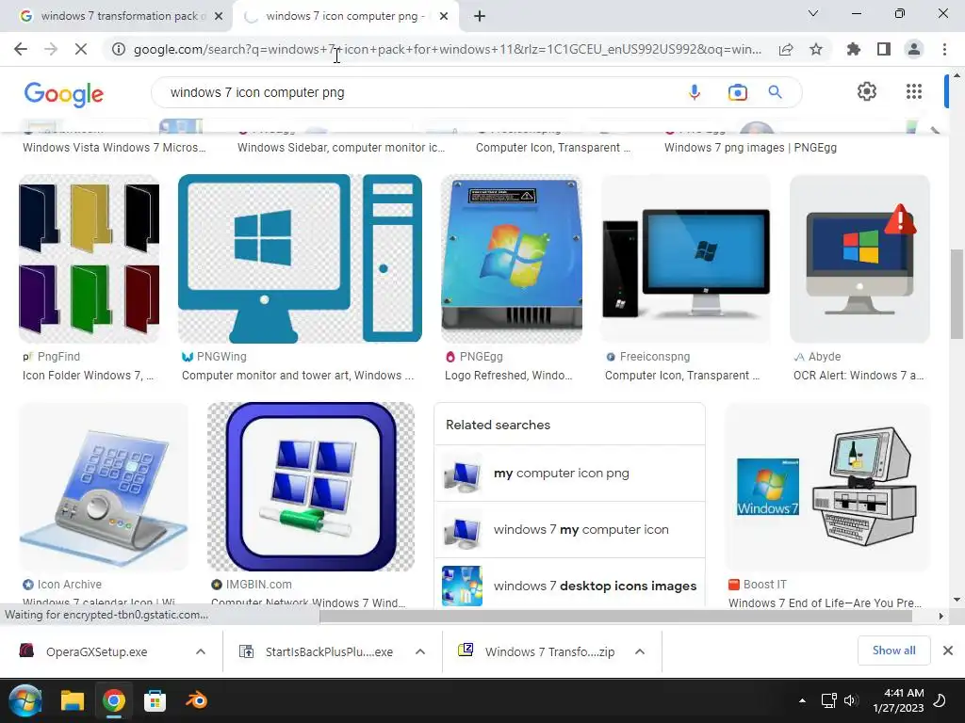Expand OperaGXSetup.exe download options
The image size is (965, 723).
click(201, 651)
